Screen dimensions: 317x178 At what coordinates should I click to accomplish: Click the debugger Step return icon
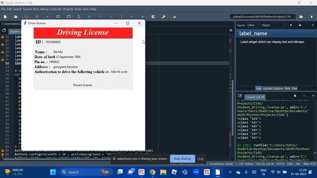point(121,17)
